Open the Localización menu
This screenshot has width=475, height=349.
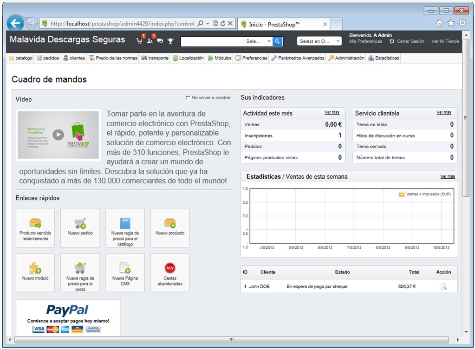tap(188, 58)
